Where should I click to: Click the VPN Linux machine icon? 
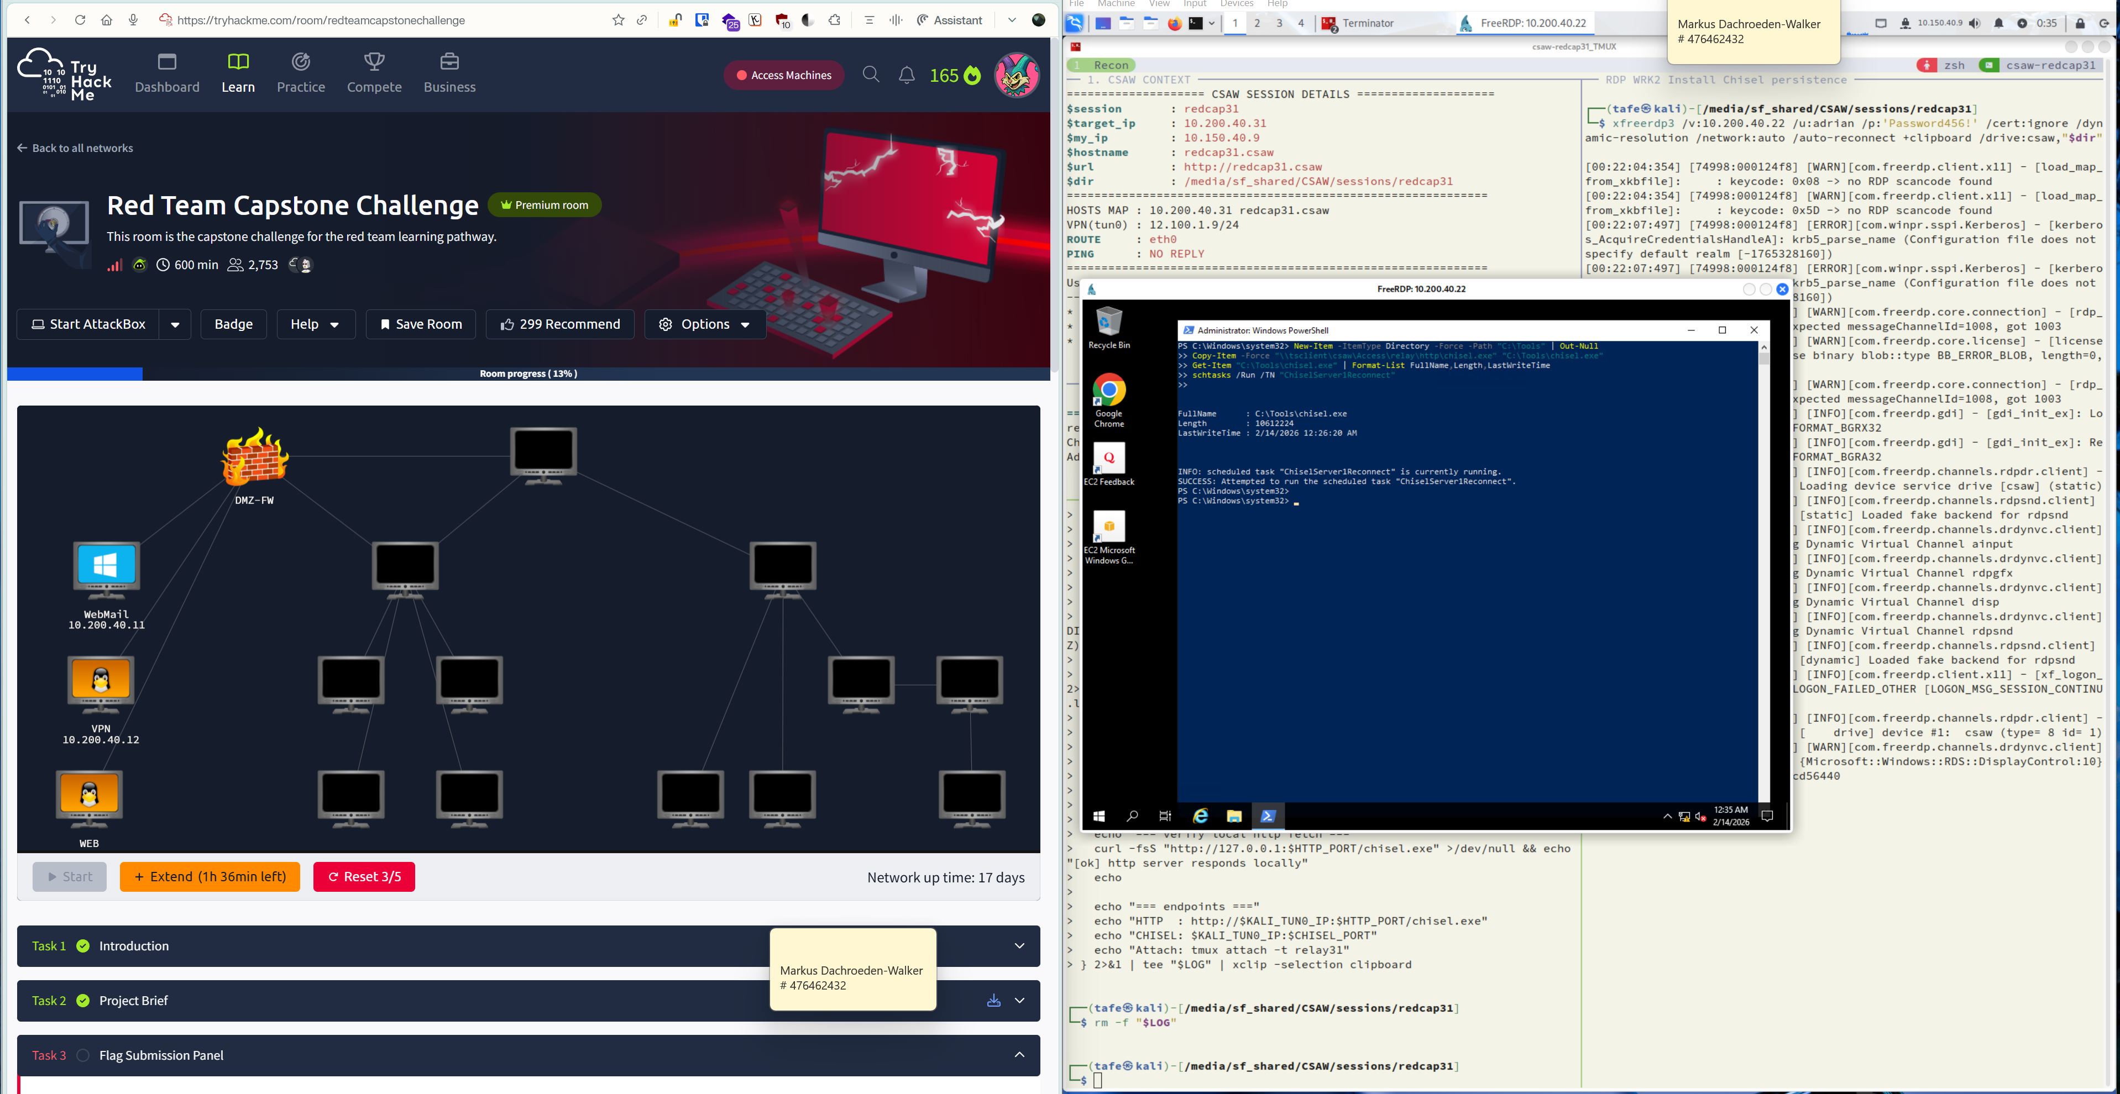[101, 681]
